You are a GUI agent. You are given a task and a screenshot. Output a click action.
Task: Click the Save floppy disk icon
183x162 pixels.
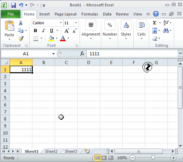13,5
